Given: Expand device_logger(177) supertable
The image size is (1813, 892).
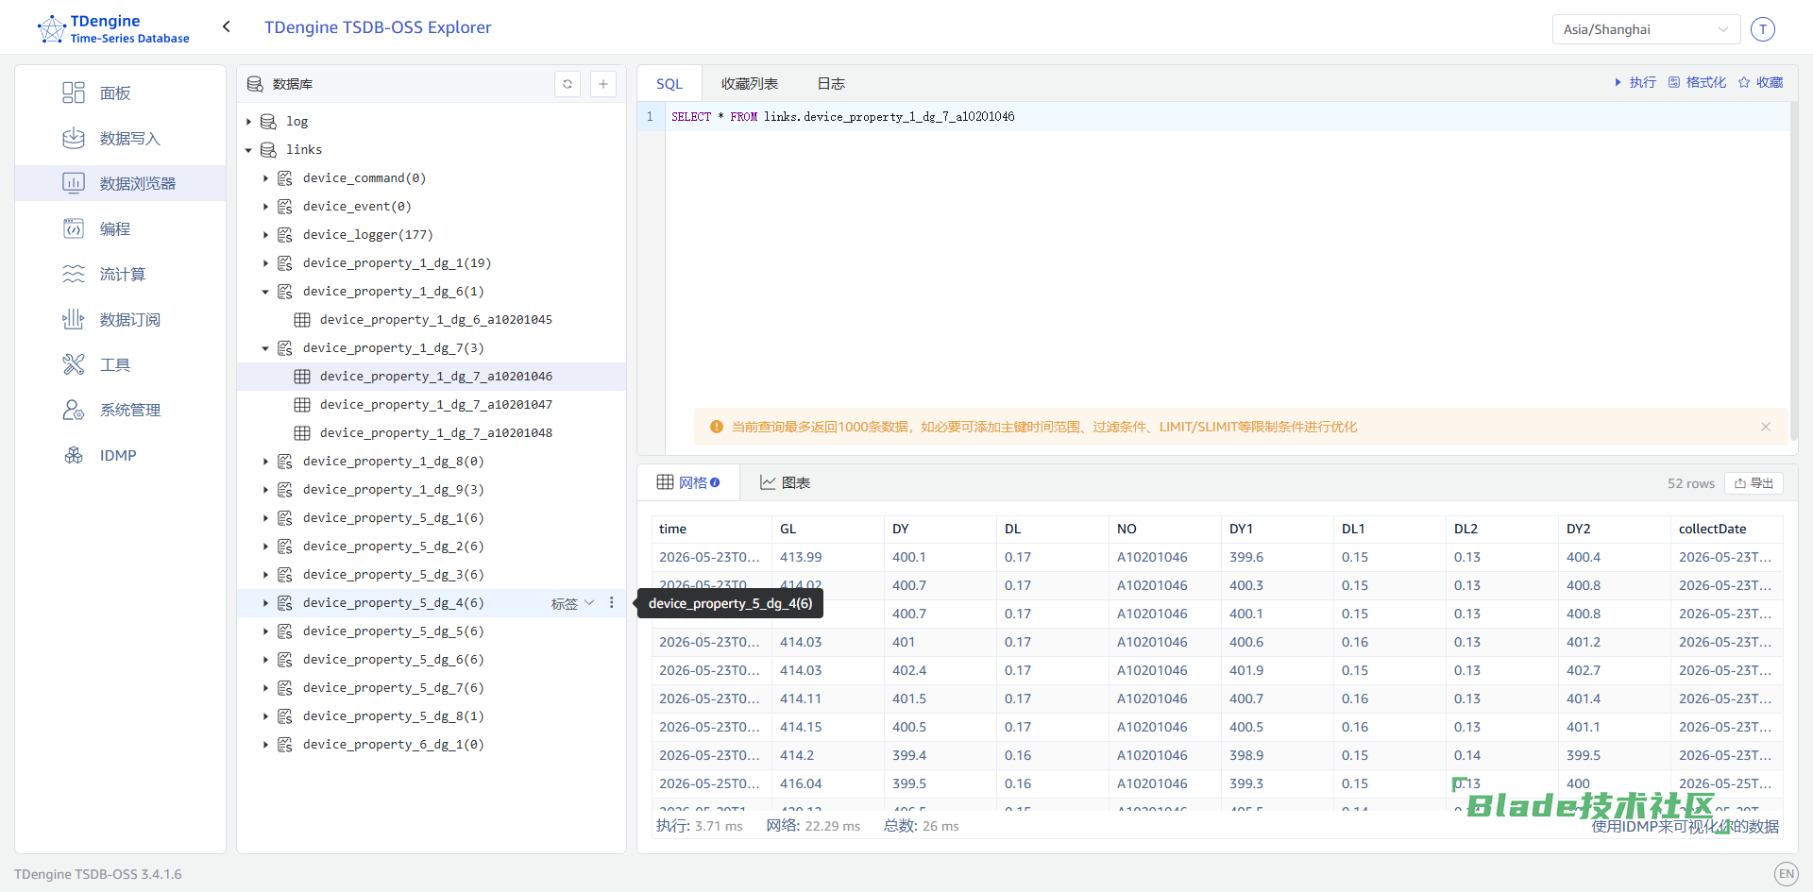Looking at the screenshot, I should coord(265,235).
